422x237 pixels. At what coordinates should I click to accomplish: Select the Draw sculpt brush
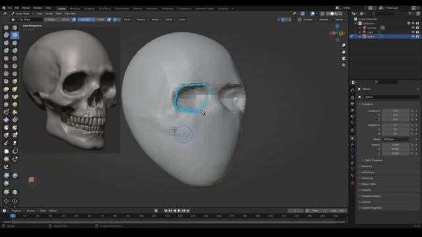tap(6, 28)
